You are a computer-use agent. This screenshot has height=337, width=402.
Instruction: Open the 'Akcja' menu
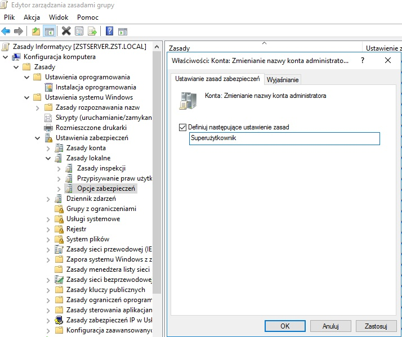pyautogui.click(x=32, y=17)
